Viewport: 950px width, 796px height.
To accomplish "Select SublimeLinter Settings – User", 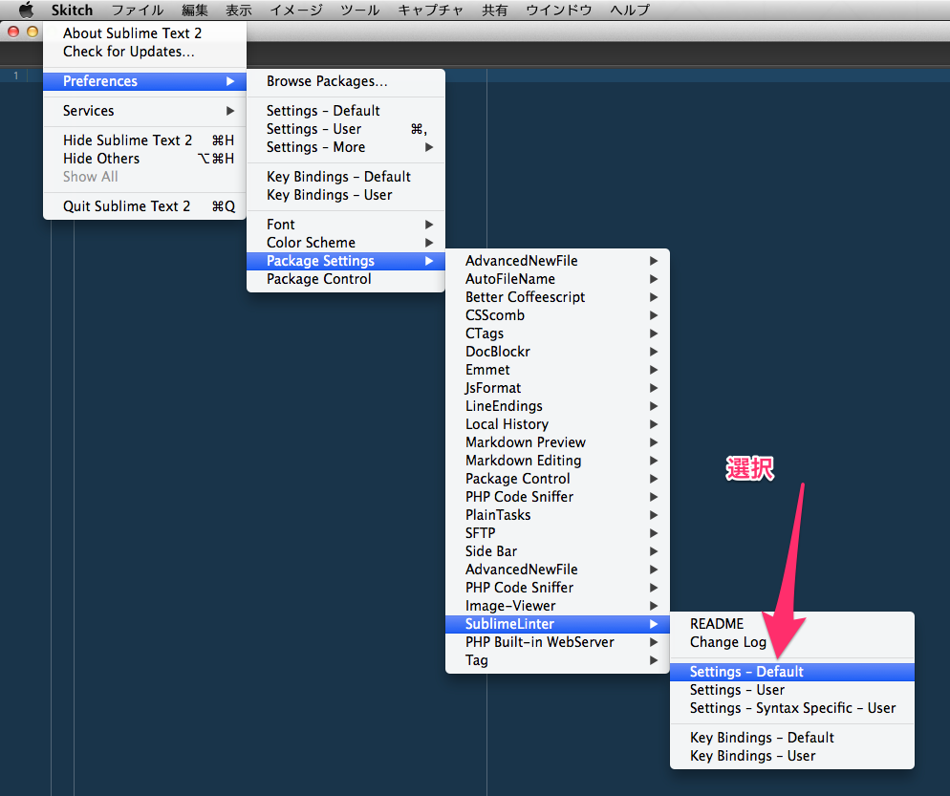I will pyautogui.click(x=792, y=690).
